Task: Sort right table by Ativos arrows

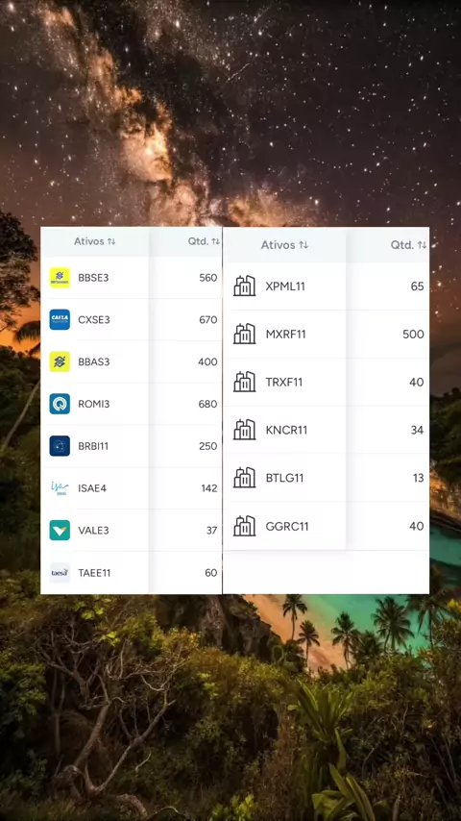Action: 303,245
